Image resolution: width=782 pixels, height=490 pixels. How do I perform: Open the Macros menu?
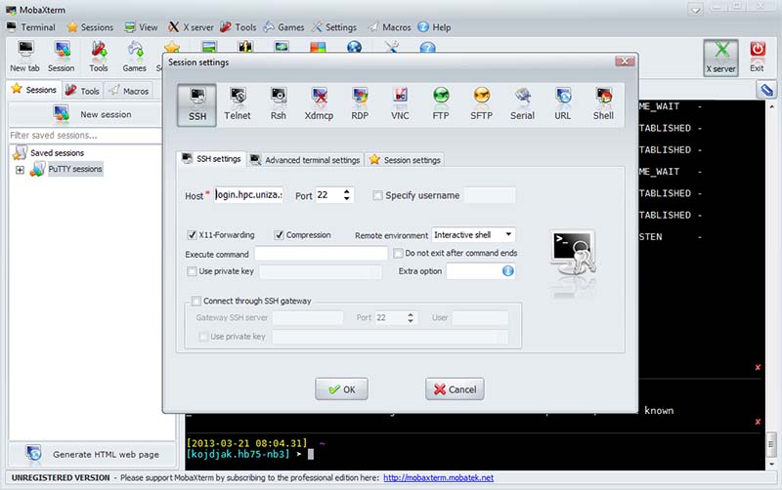(x=390, y=27)
